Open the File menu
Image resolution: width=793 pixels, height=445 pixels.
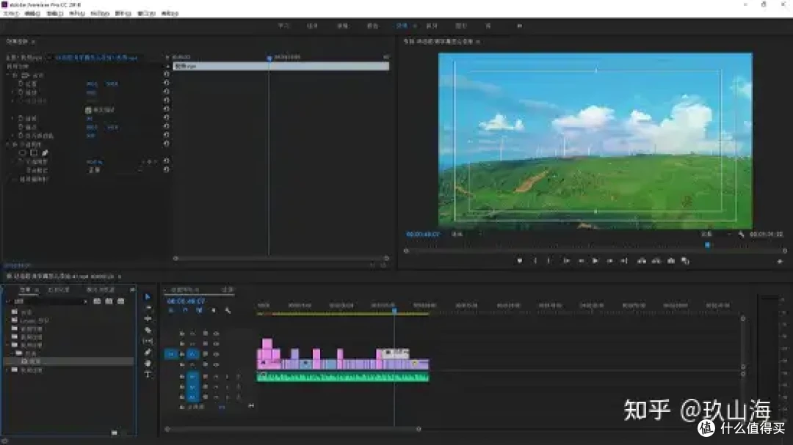tap(11, 13)
